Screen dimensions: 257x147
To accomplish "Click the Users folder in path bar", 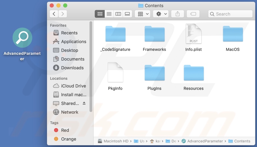I will coord(139,141).
